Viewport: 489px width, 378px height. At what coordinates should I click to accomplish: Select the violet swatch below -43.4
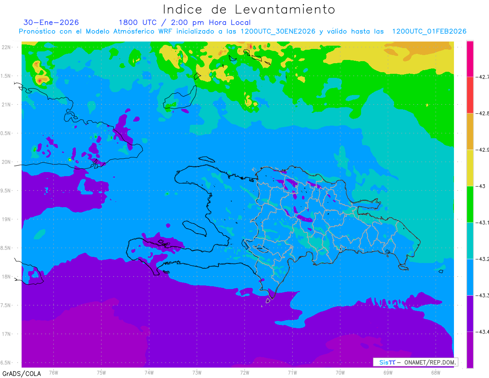(x=470, y=350)
